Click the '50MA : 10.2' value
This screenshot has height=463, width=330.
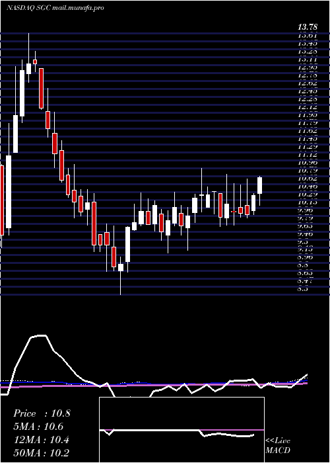tap(42, 452)
